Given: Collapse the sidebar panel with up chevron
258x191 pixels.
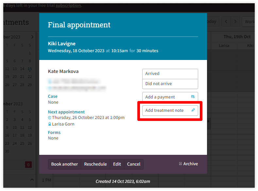Looking at the screenshot, I should click(32, 180).
